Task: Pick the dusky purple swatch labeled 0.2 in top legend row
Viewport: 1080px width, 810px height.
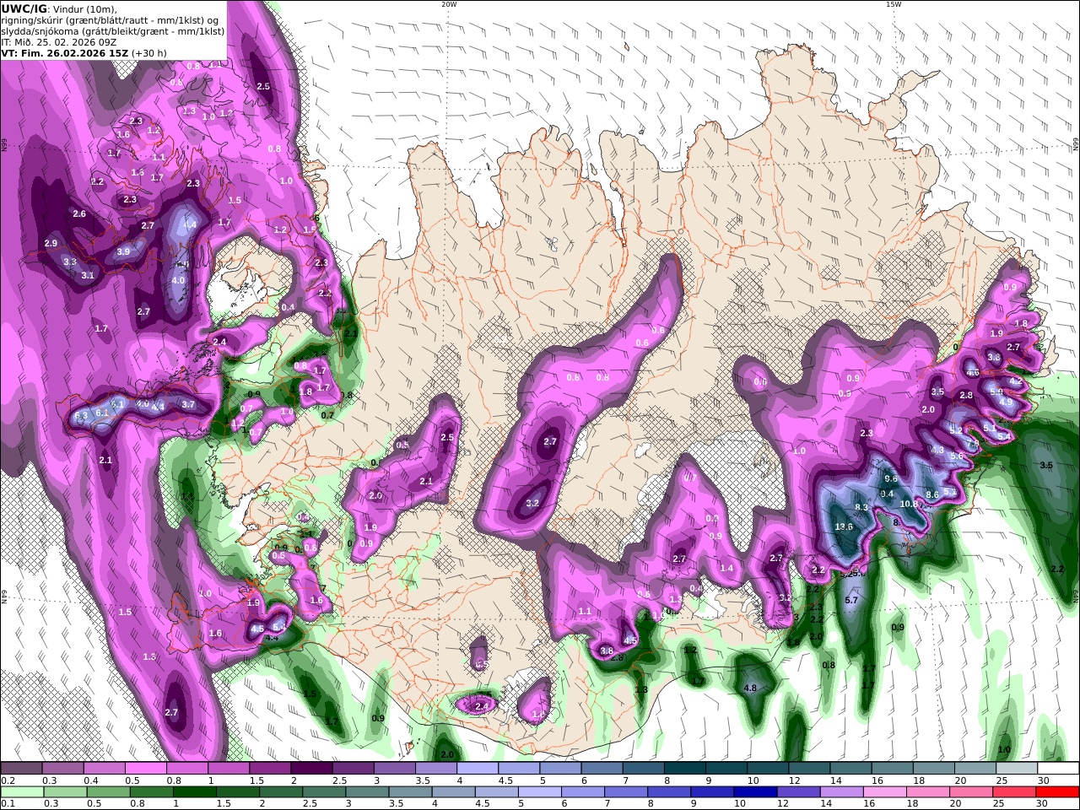Action: 22,769
